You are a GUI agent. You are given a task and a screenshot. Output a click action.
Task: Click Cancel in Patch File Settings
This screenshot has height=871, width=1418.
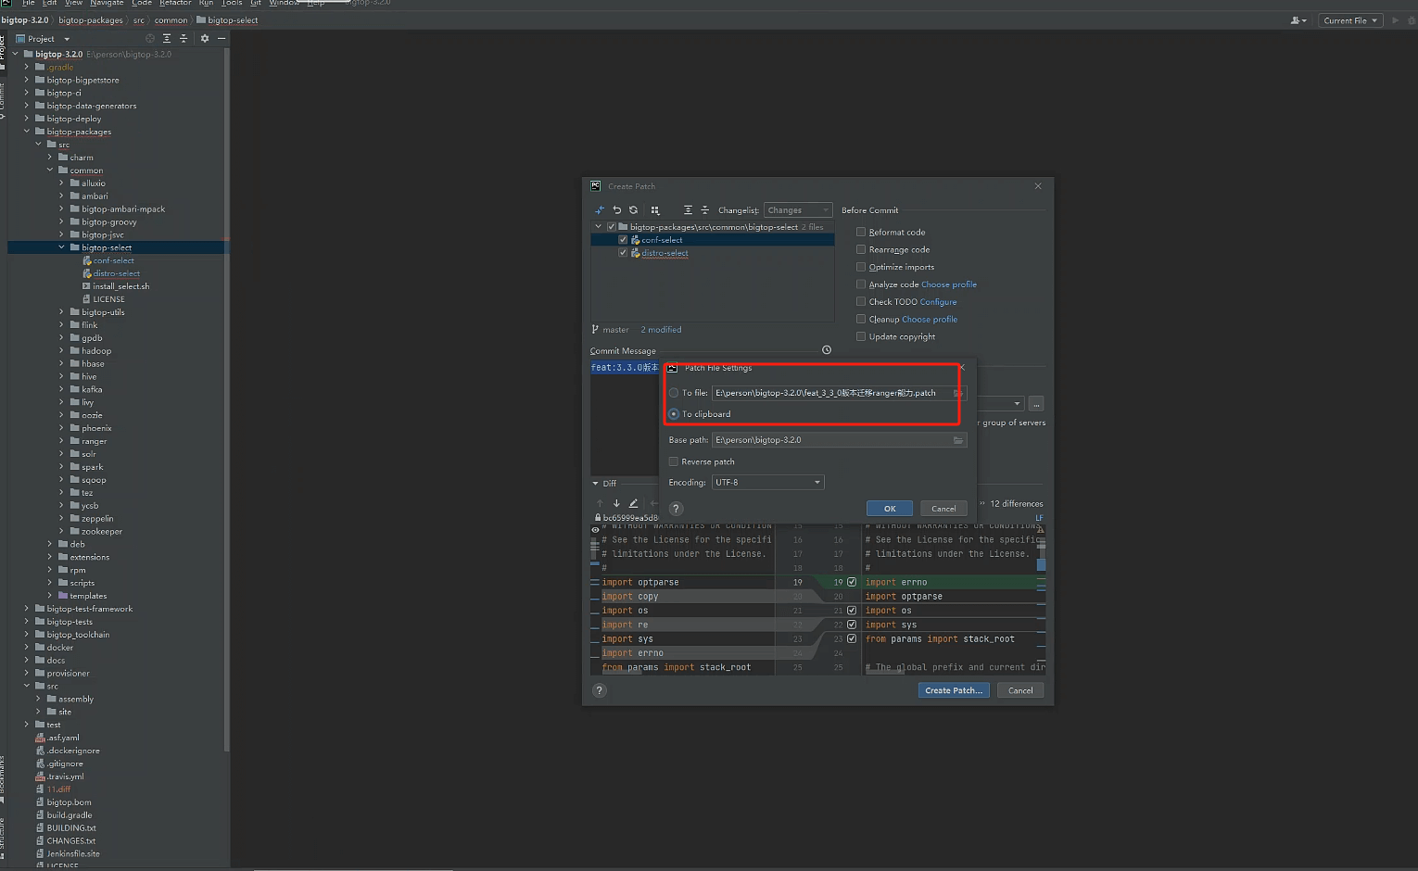click(x=943, y=509)
